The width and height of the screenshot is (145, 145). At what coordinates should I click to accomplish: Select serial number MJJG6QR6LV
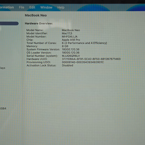pyautogui.click(x=71, y=56)
